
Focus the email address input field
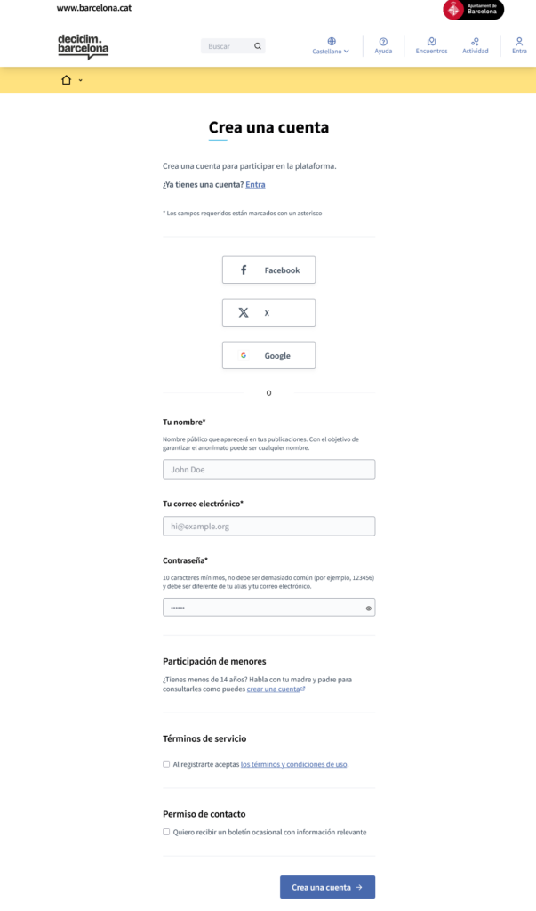tap(268, 526)
